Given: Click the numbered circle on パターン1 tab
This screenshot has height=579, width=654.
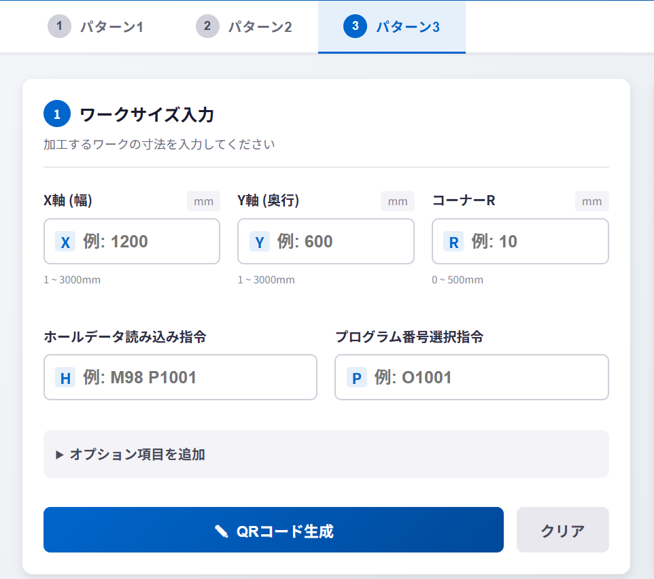Looking at the screenshot, I should pos(61,27).
